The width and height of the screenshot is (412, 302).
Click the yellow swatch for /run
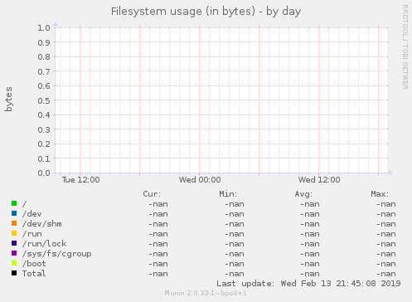point(14,233)
